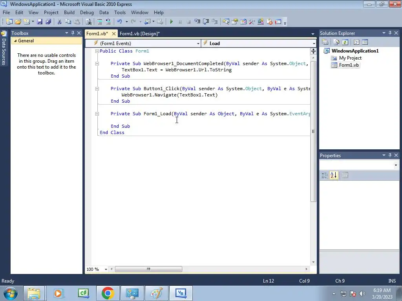Open the Load method name dropdown
Image resolution: width=402 pixels, height=301 pixels.
tap(314, 44)
